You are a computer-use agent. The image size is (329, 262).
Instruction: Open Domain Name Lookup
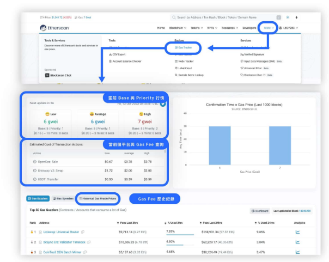point(189,75)
